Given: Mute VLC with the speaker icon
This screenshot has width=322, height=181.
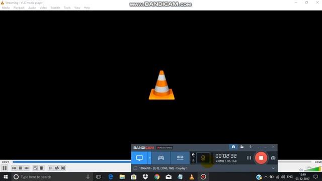Looking at the screenshot, I should coord(301,170).
